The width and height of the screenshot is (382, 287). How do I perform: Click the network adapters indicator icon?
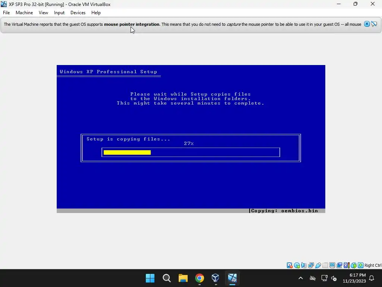pos(311,265)
